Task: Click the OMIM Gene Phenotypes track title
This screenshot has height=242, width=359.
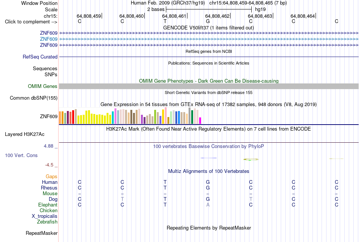Action: click(x=209, y=81)
